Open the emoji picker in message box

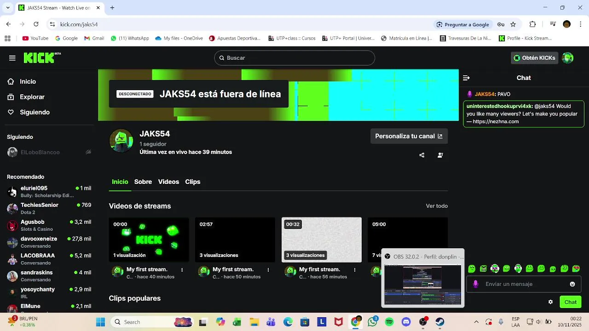(x=572, y=284)
